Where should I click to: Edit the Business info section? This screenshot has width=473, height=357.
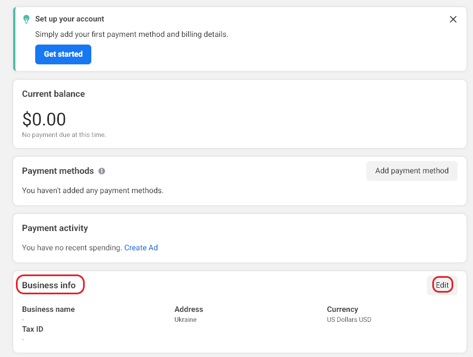click(x=442, y=285)
